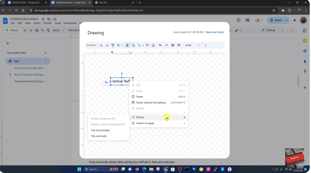Image resolution: width=311 pixels, height=173 pixels.
Task: Expand the zoom dropdown arrow in Drawing
Action: pyautogui.click(x=122, y=45)
